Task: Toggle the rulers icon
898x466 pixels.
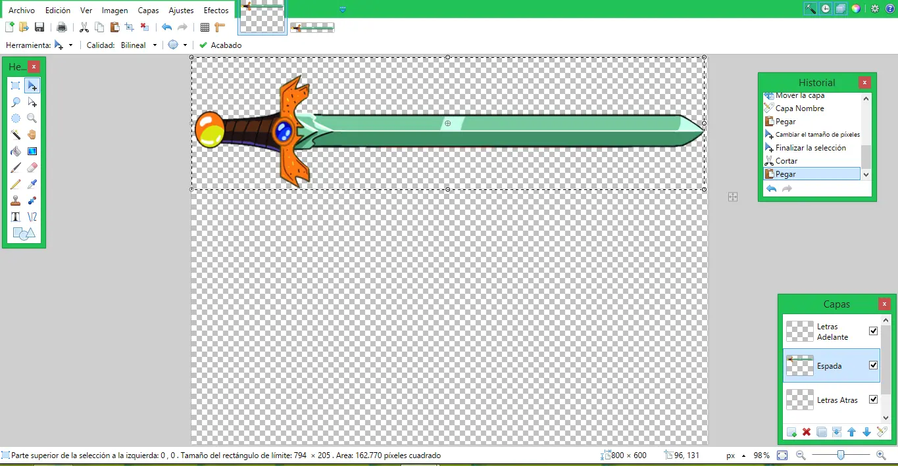Action: coord(220,27)
